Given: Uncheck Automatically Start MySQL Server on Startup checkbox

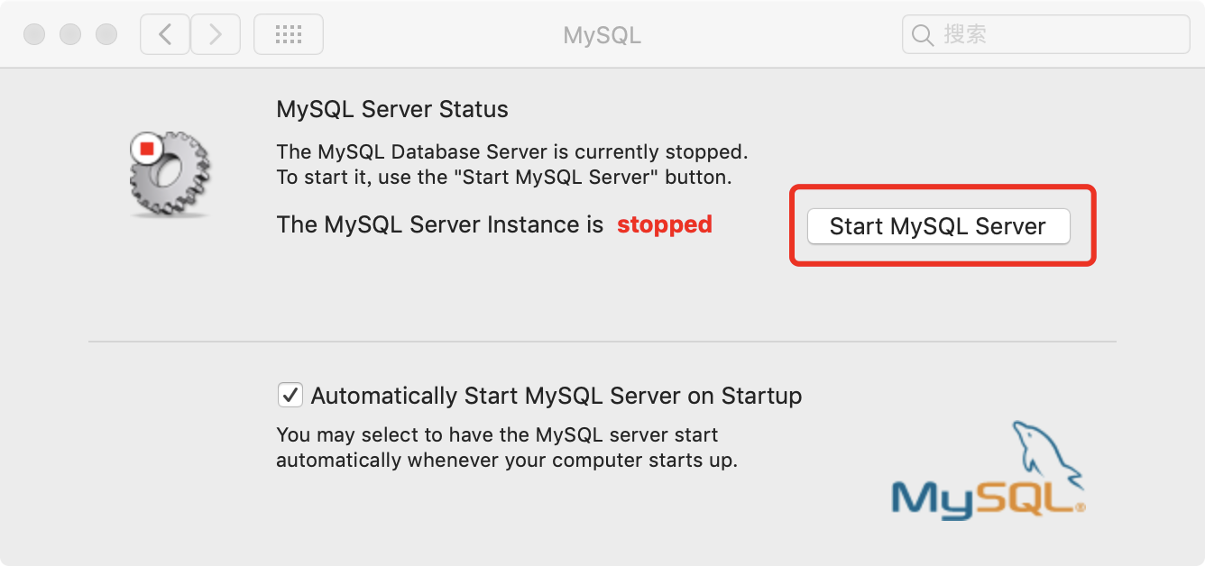Looking at the screenshot, I should coord(290,395).
